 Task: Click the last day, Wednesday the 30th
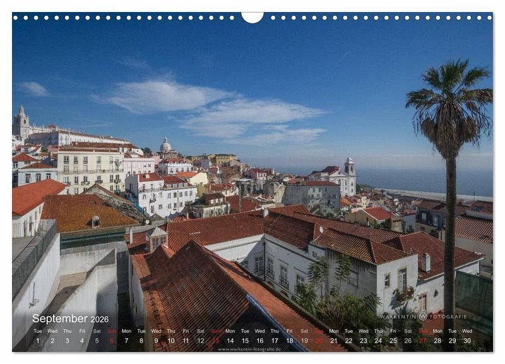point(467,341)
